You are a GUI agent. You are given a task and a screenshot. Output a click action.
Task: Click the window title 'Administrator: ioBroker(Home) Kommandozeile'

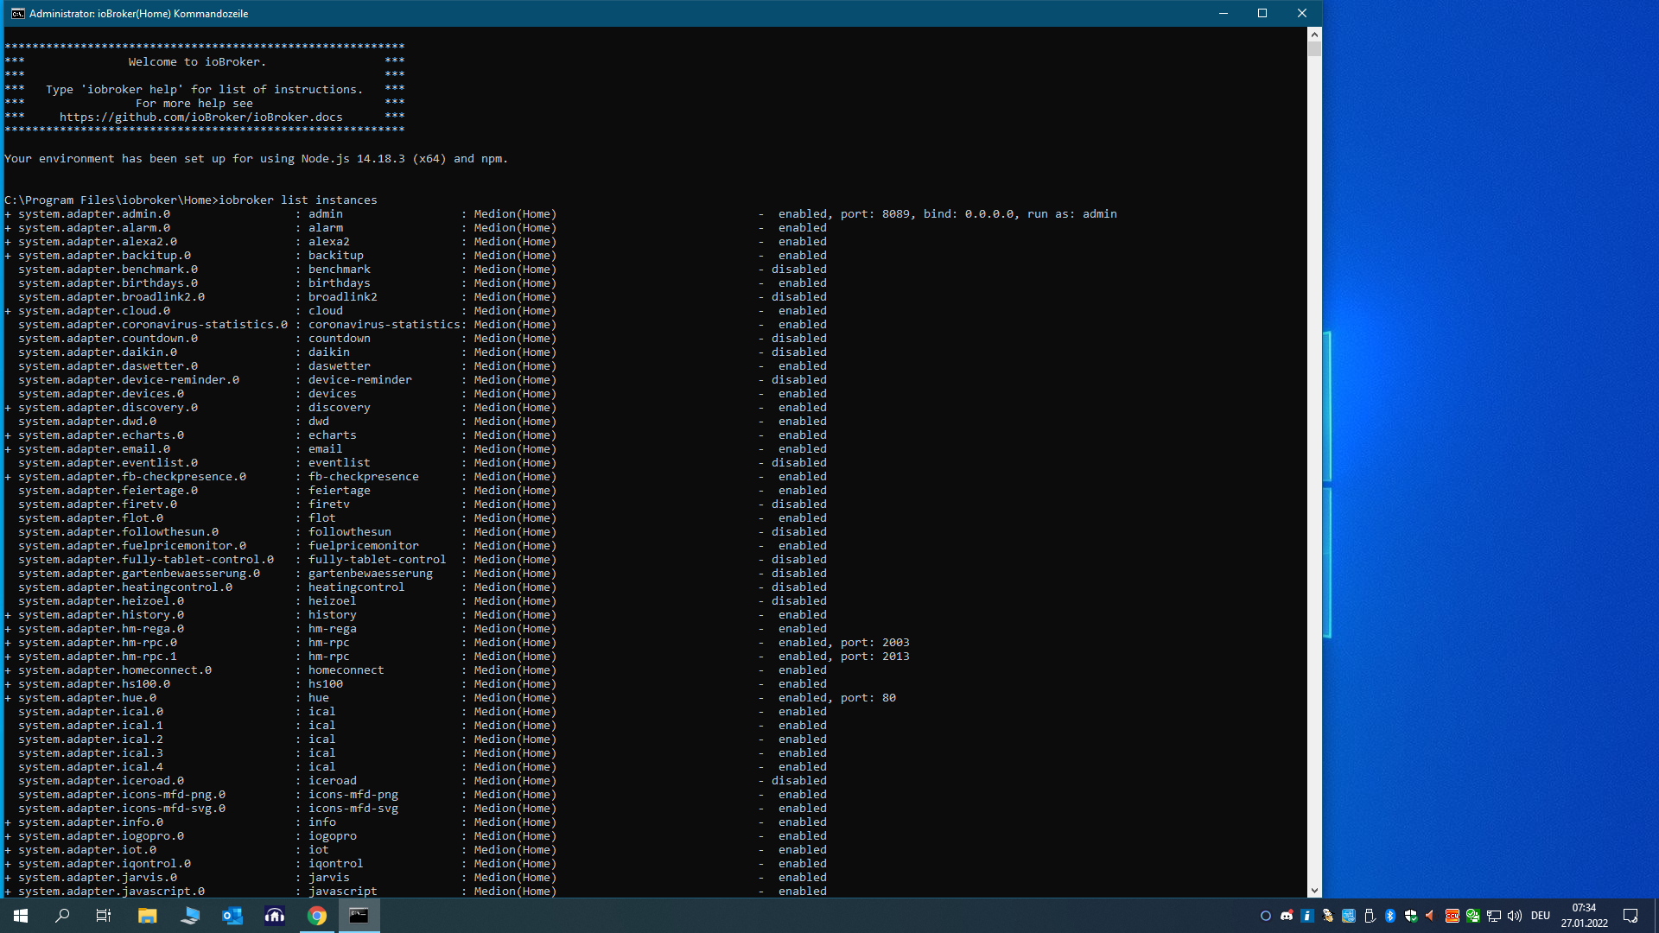pos(138,14)
